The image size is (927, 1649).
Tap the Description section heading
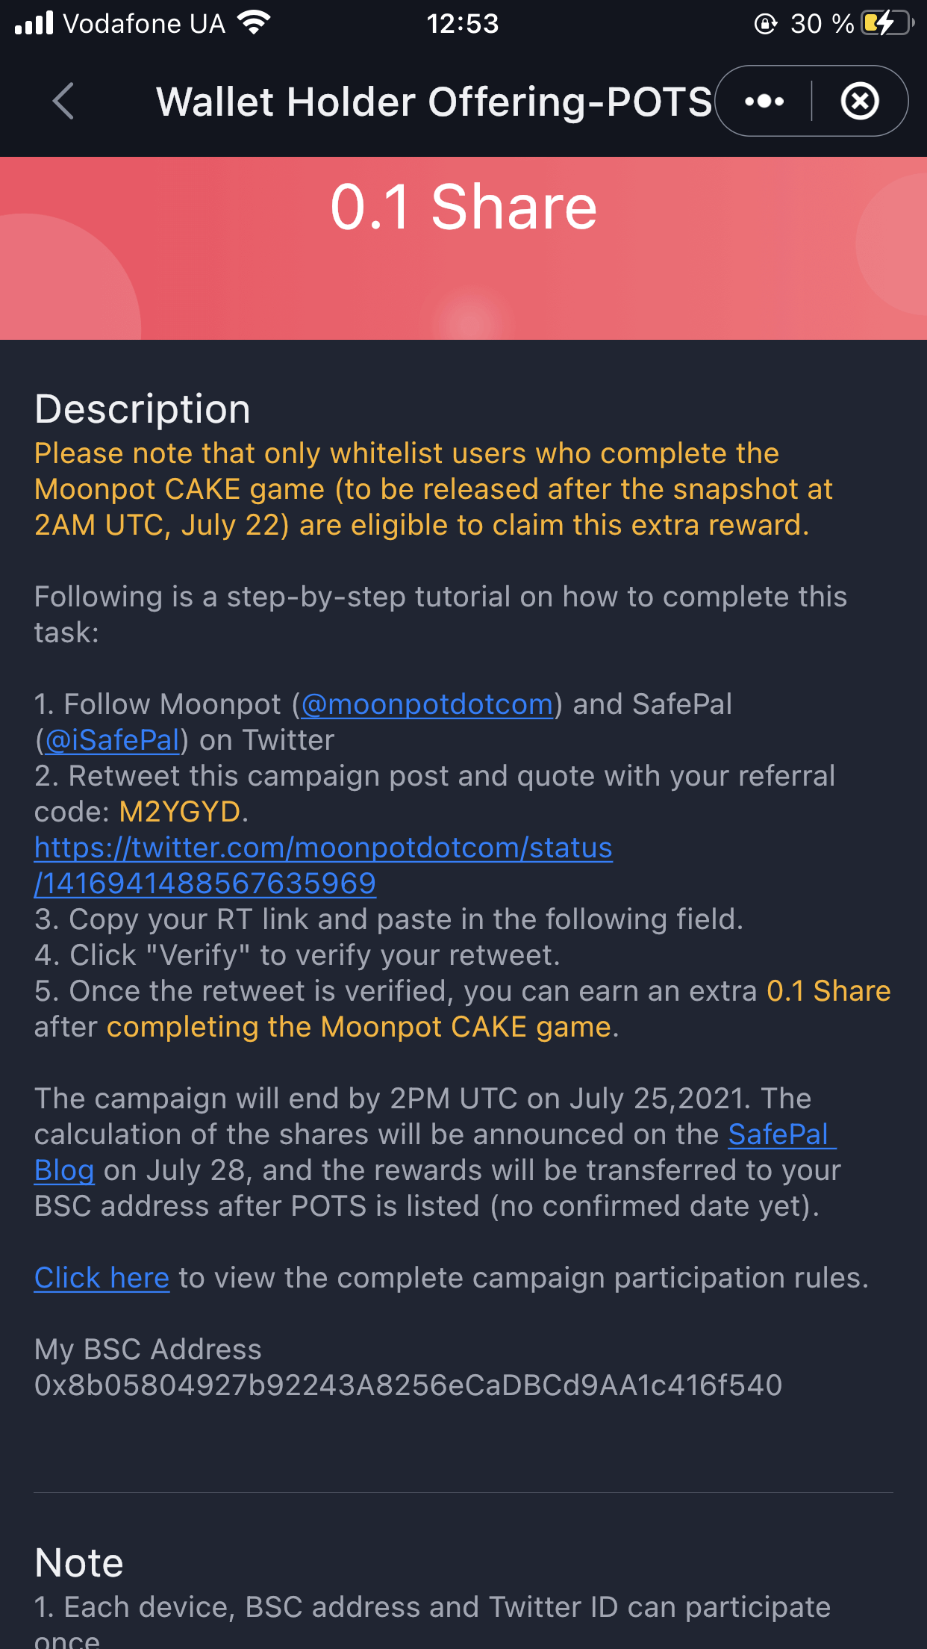point(143,409)
